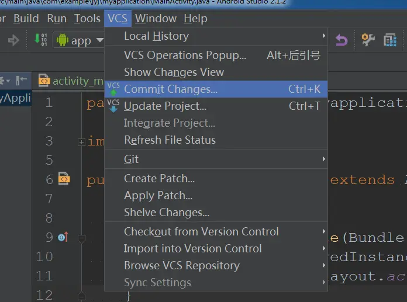Close the open VCS menu
407x302 pixels.
point(118,19)
